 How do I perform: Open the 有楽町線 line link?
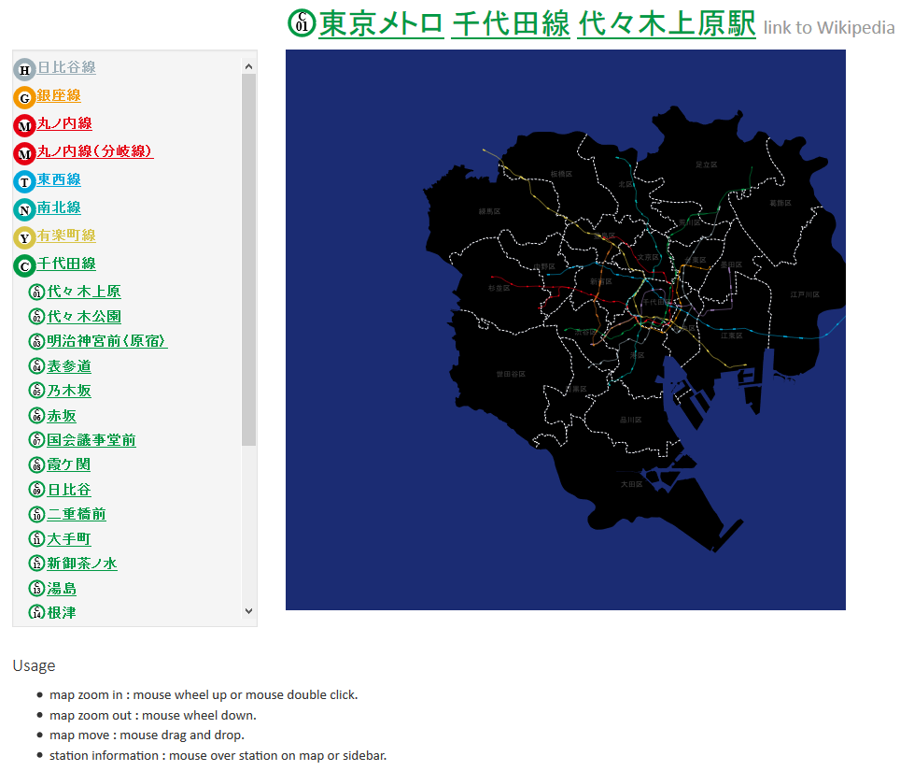pos(66,236)
